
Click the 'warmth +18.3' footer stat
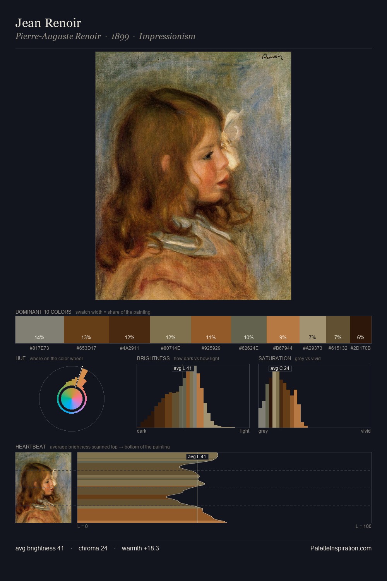[x=140, y=548]
